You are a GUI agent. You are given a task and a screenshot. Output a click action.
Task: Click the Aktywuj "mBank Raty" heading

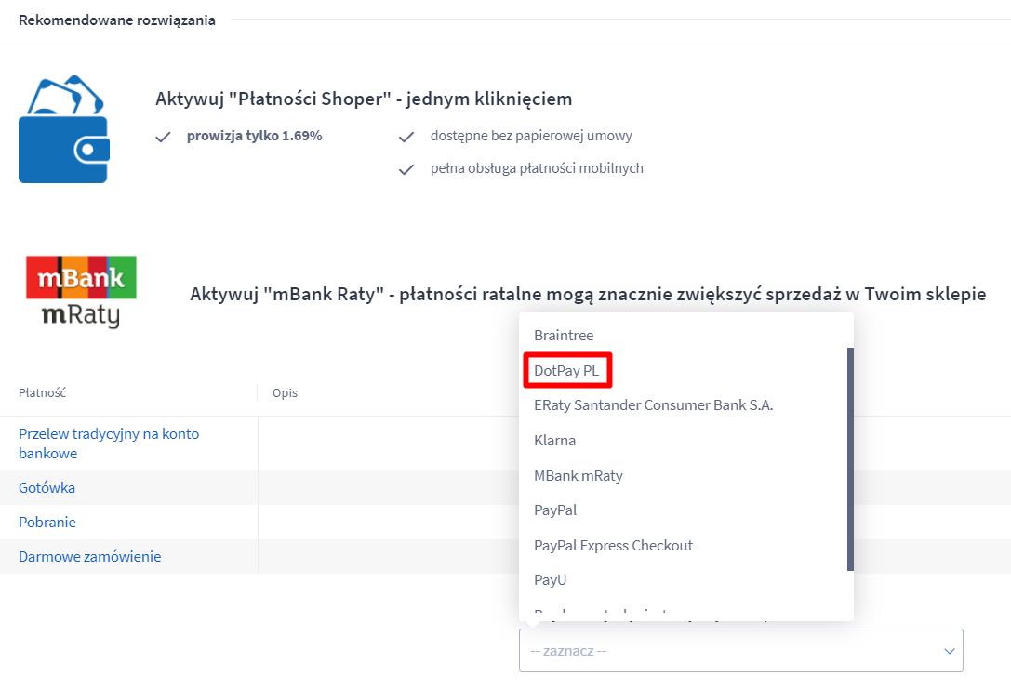pos(588,295)
